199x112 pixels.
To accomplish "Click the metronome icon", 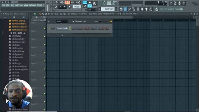I will click(x=56, y=2).
